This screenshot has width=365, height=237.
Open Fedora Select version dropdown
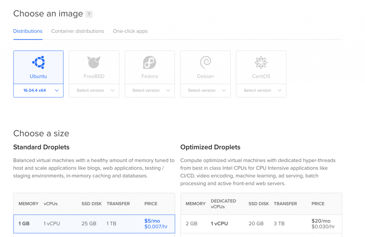150,90
